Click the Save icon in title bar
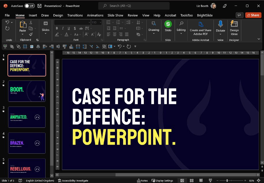264x183 pixels. pyautogui.click(x=39, y=6)
